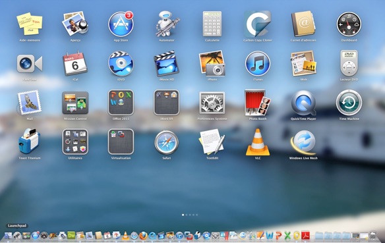Launch Firefox from the Dock
This screenshot has height=243, width=385.
click(x=143, y=236)
